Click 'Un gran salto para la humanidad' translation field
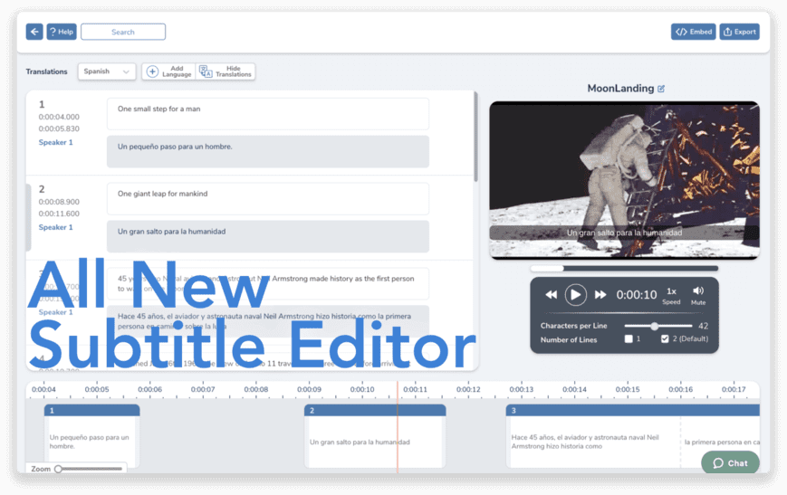The height and width of the screenshot is (495, 787). tap(267, 236)
